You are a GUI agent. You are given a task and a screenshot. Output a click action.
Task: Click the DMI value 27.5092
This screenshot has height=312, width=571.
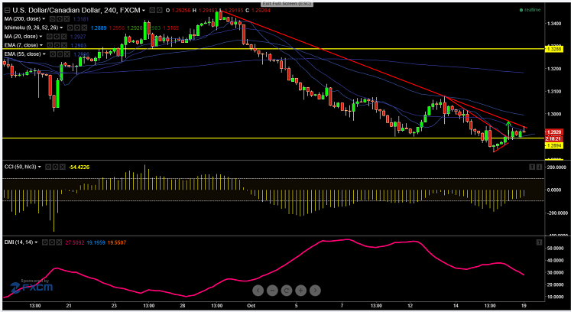point(75,242)
